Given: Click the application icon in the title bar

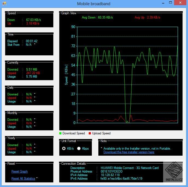Looking at the screenshot, I should coord(4,4).
